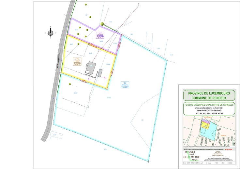The image size is (240, 169).
Task: Select the large gray building footprint
Action: coord(91,67)
